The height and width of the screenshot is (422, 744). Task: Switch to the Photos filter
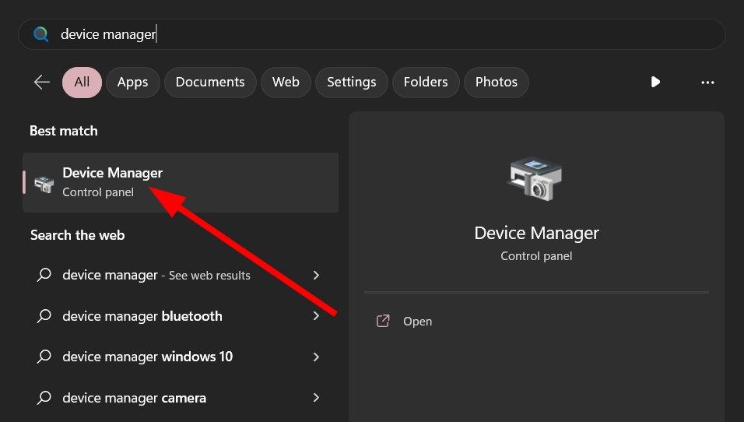pos(497,82)
